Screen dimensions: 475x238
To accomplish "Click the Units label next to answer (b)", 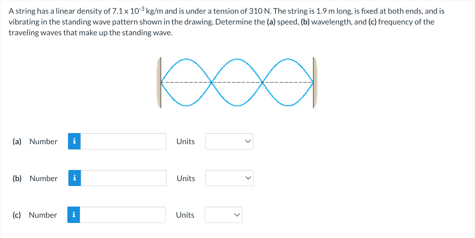I will (x=185, y=178).
